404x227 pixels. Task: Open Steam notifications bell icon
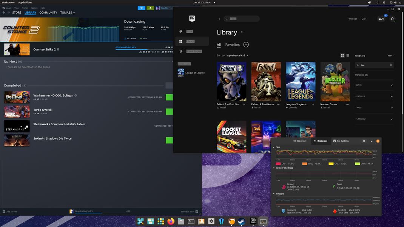150,8
